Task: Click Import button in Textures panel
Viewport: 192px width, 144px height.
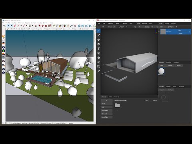Action: (x=162, y=90)
